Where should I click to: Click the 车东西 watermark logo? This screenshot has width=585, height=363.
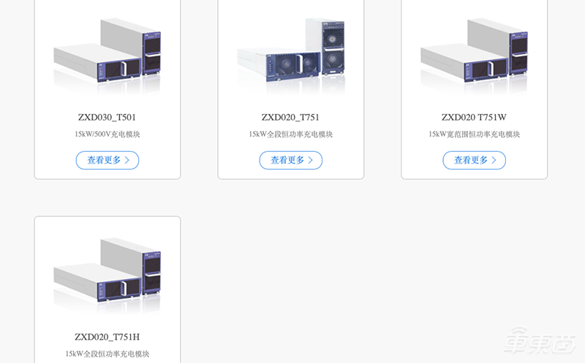[x=540, y=340]
